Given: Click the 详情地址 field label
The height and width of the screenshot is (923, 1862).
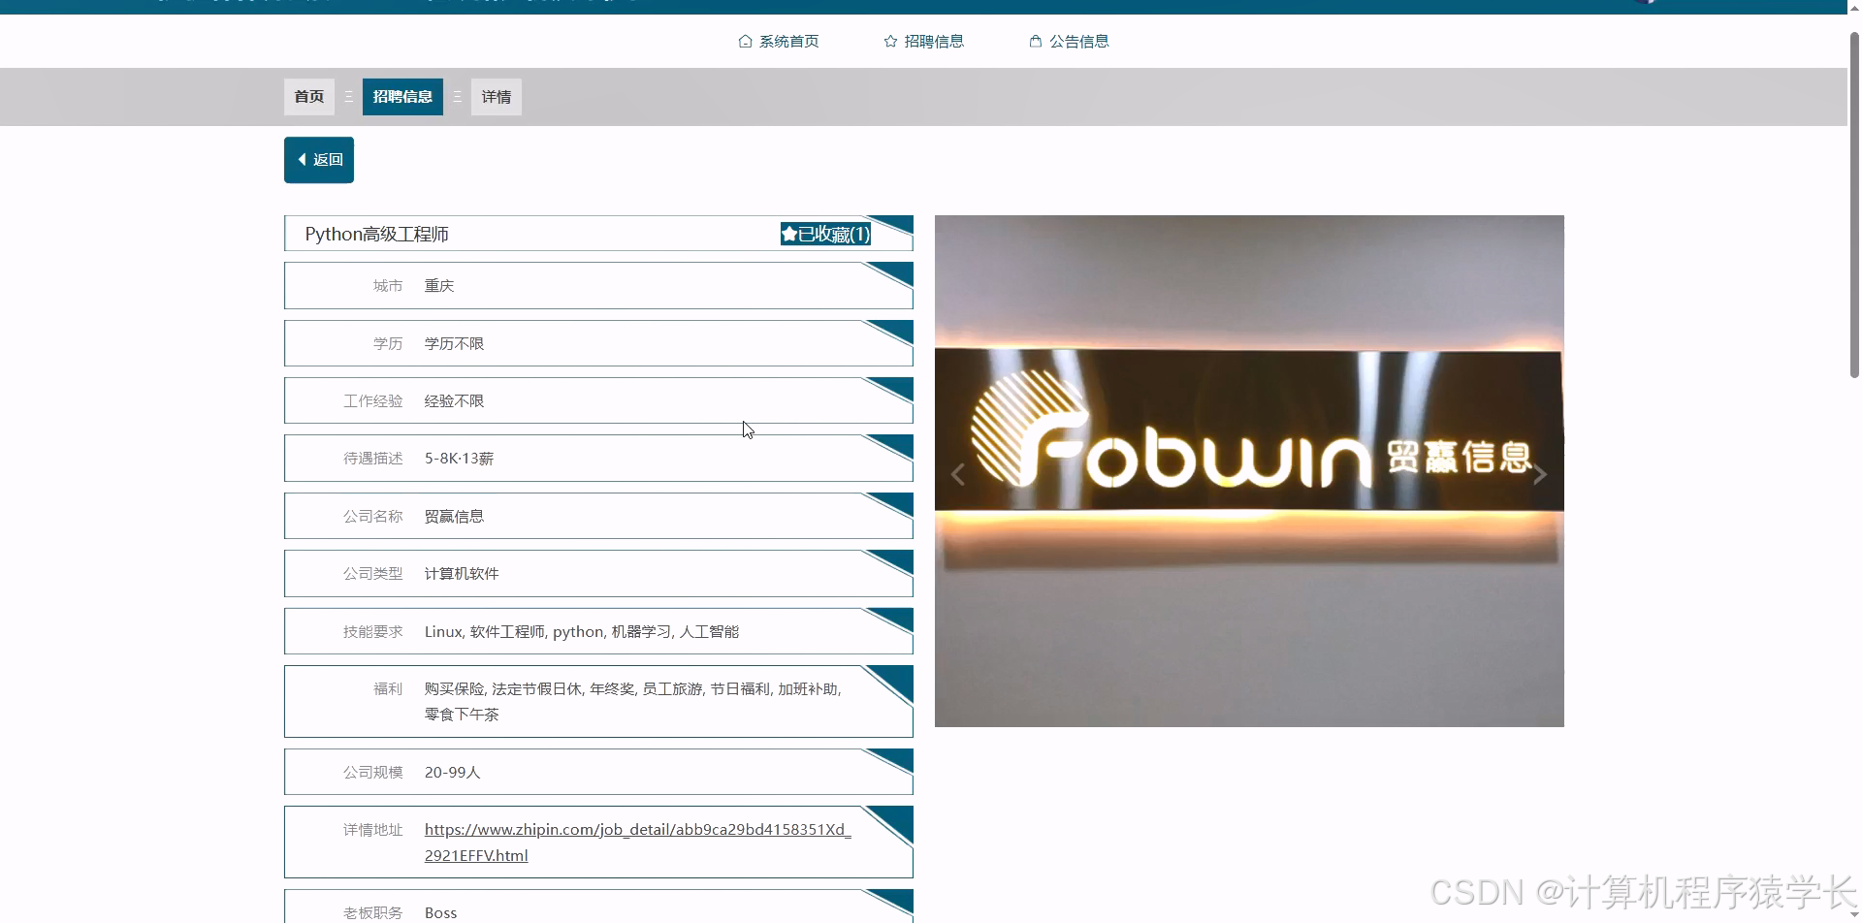Looking at the screenshot, I should pyautogui.click(x=373, y=830).
